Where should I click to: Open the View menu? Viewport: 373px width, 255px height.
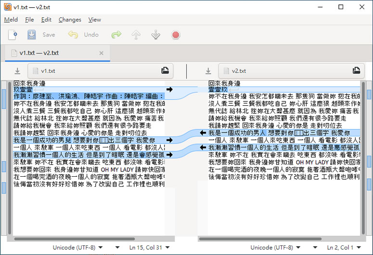(95, 20)
